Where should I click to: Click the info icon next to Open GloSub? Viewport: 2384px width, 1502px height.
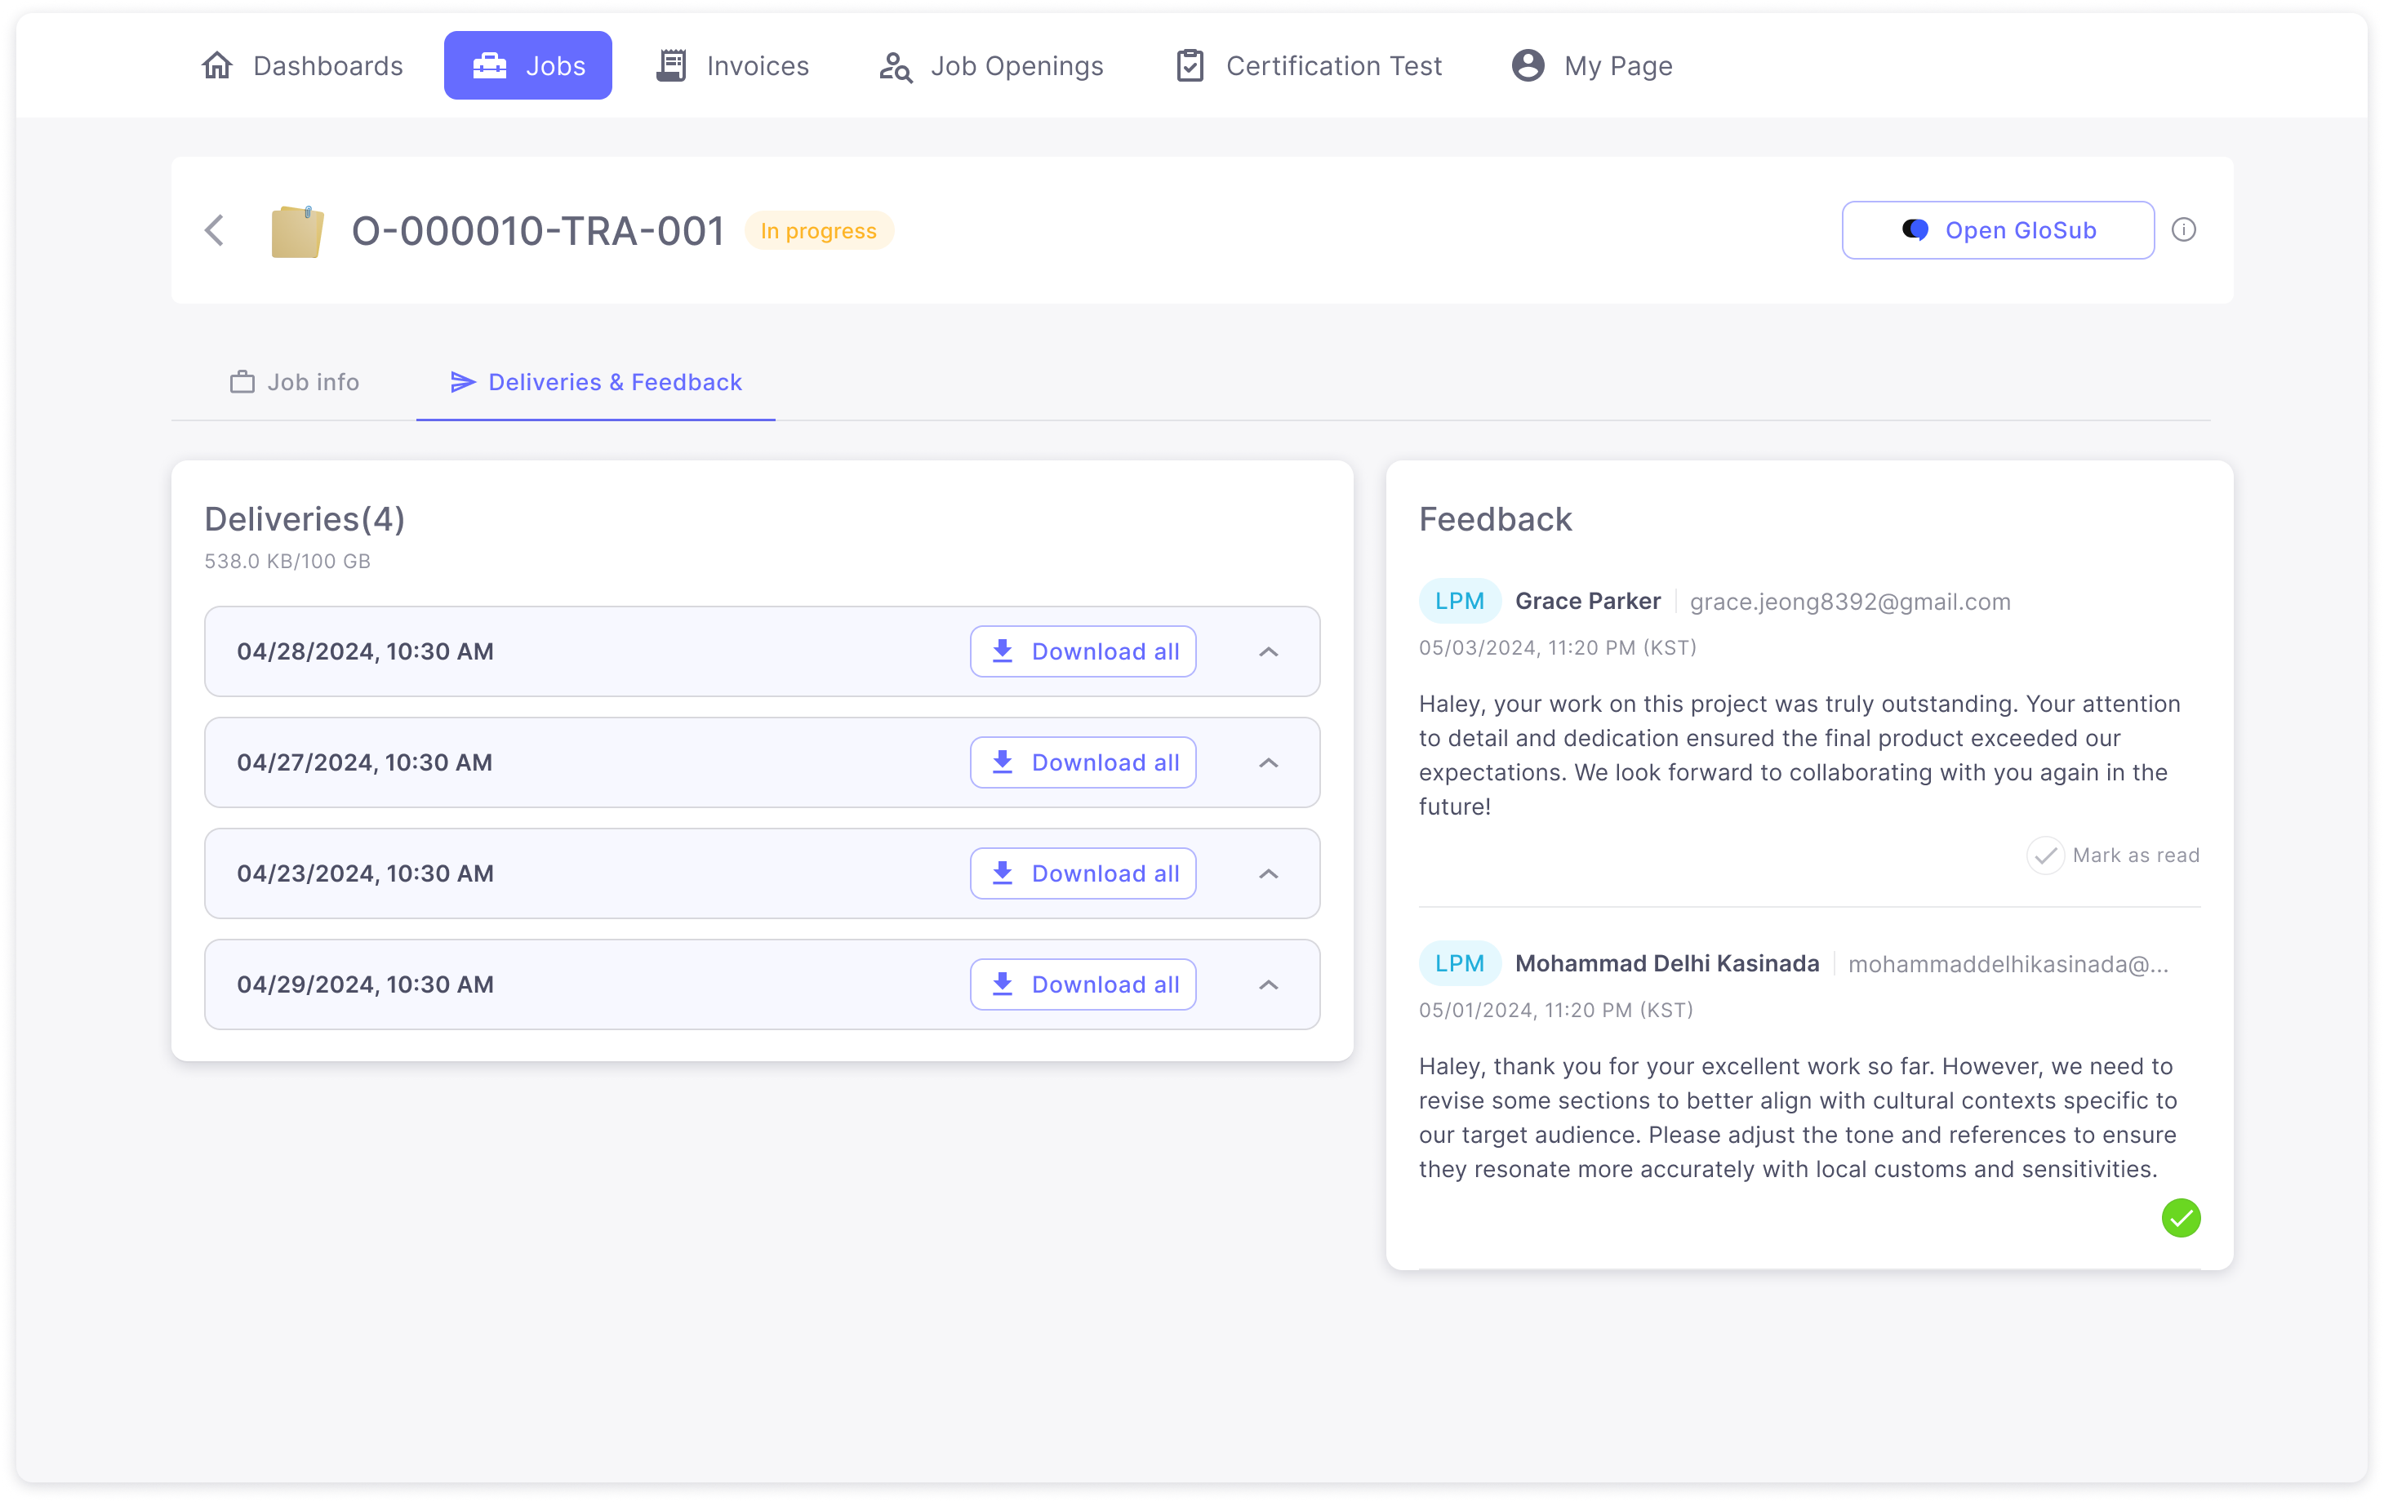pyautogui.click(x=2184, y=229)
